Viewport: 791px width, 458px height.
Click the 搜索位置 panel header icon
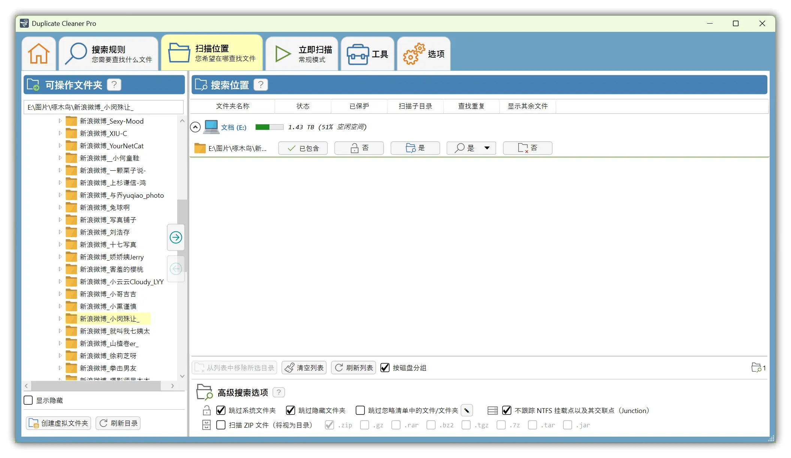coord(201,85)
